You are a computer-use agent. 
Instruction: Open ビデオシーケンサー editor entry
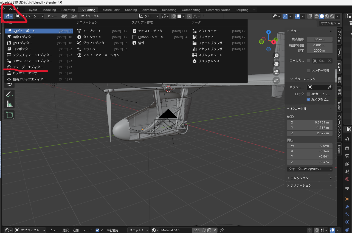coord(39,73)
